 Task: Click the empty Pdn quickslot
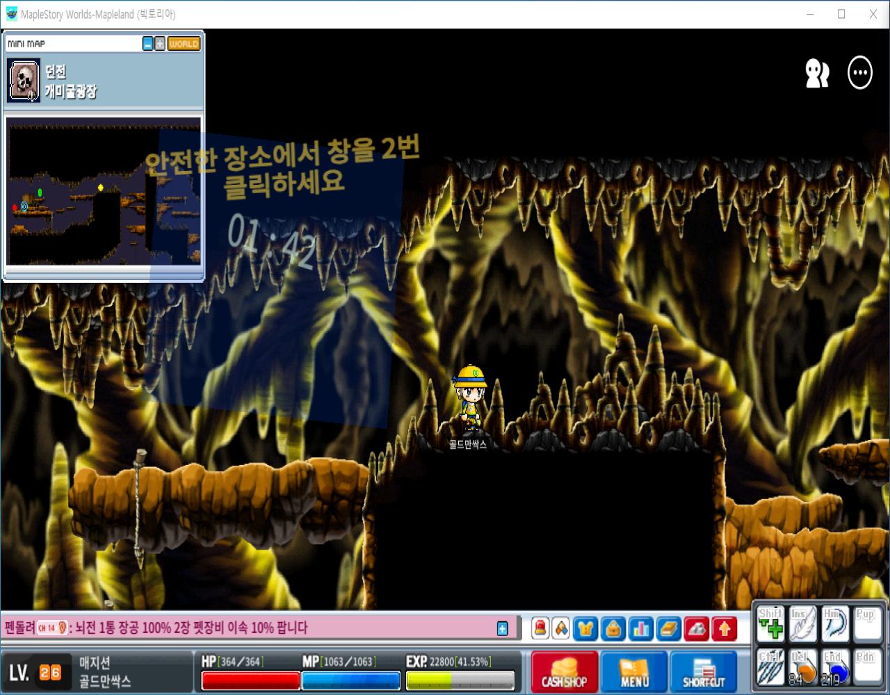(x=867, y=666)
